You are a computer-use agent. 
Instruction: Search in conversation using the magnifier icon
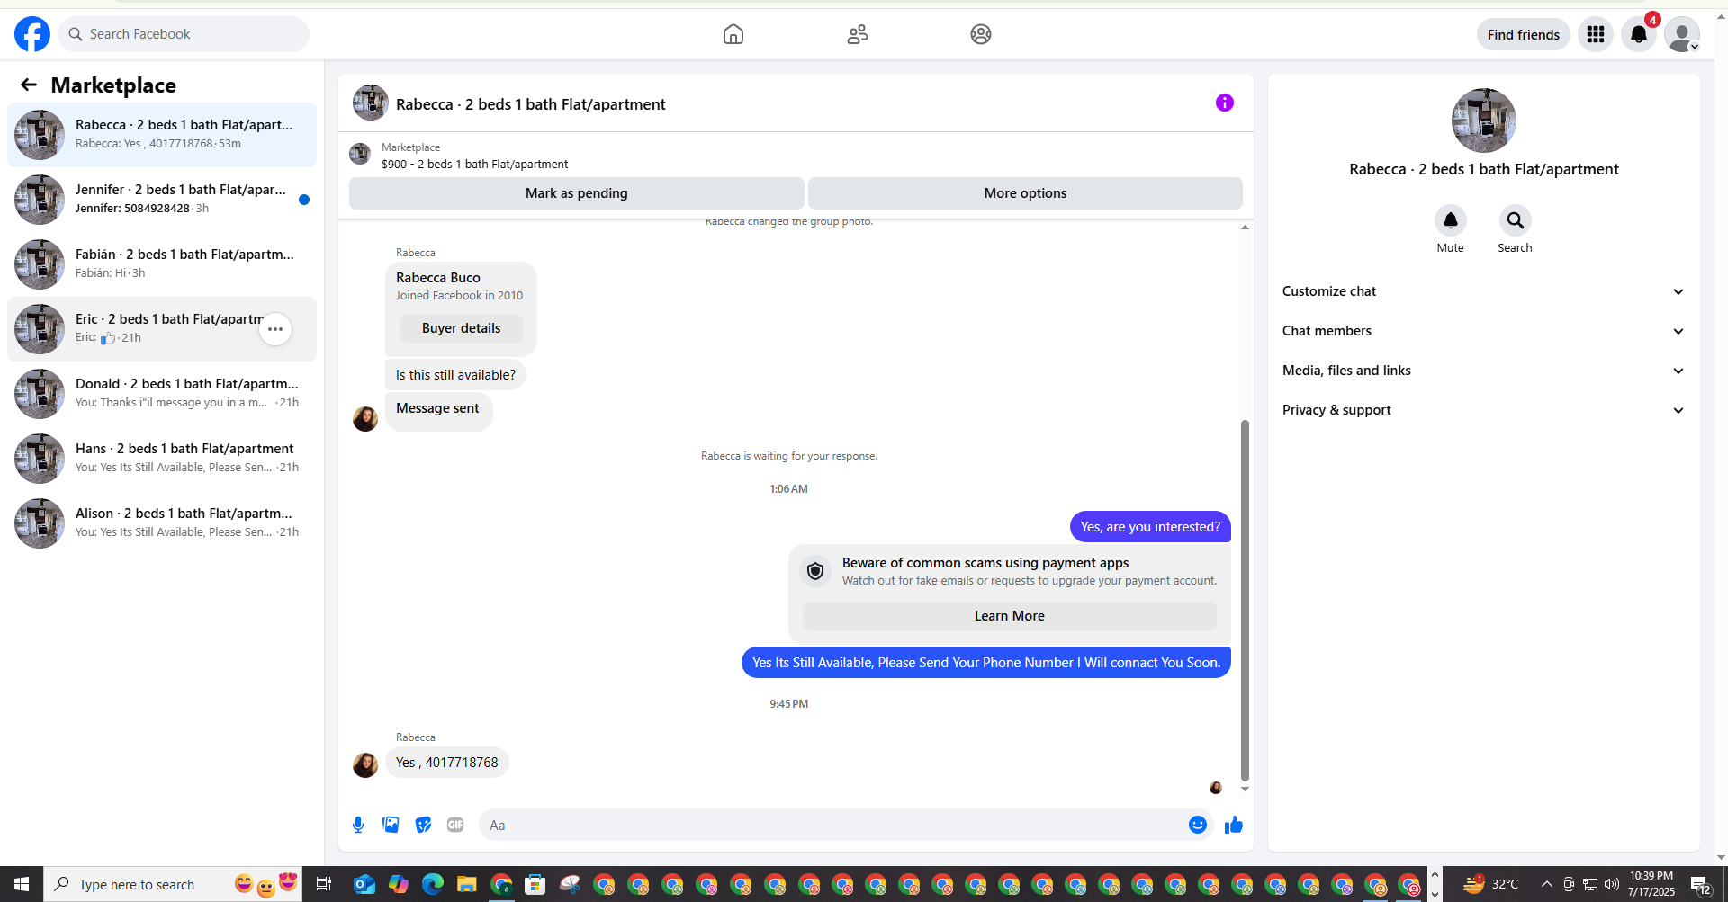pos(1516,220)
